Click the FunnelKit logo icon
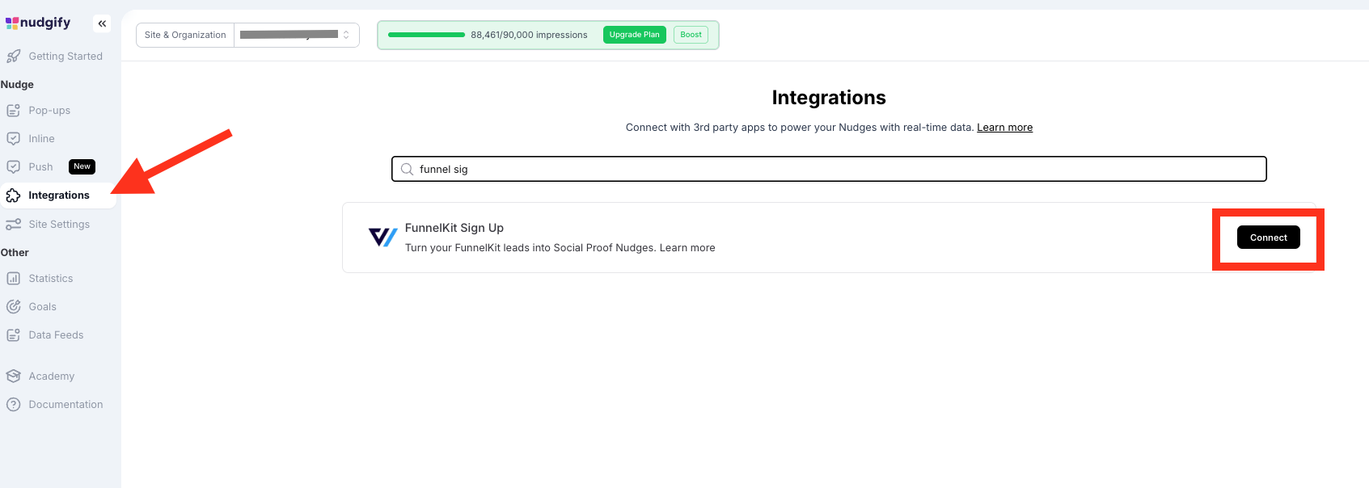1369x488 pixels. (x=383, y=238)
